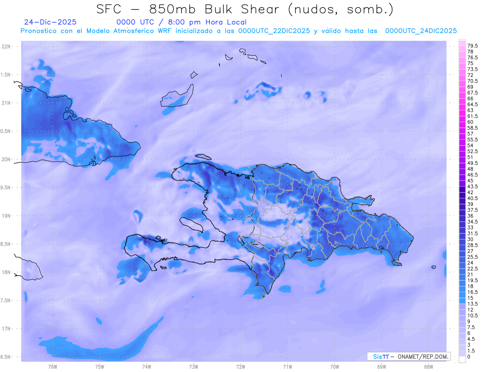Screen dimensions: 481x372
Task: Click the "49.5" color scale value
Action: [x=473, y=163]
